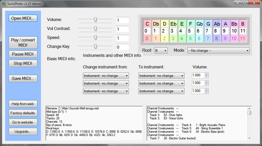The height and width of the screenshot is (146, 262).
Task: Open first 'Change instrument from' dropdown
Action: tap(106, 76)
